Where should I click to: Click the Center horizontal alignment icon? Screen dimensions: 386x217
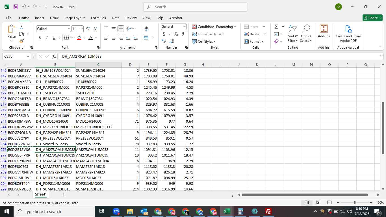click(114, 38)
